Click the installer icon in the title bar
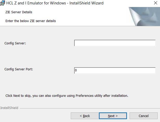 [x=2, y=3]
